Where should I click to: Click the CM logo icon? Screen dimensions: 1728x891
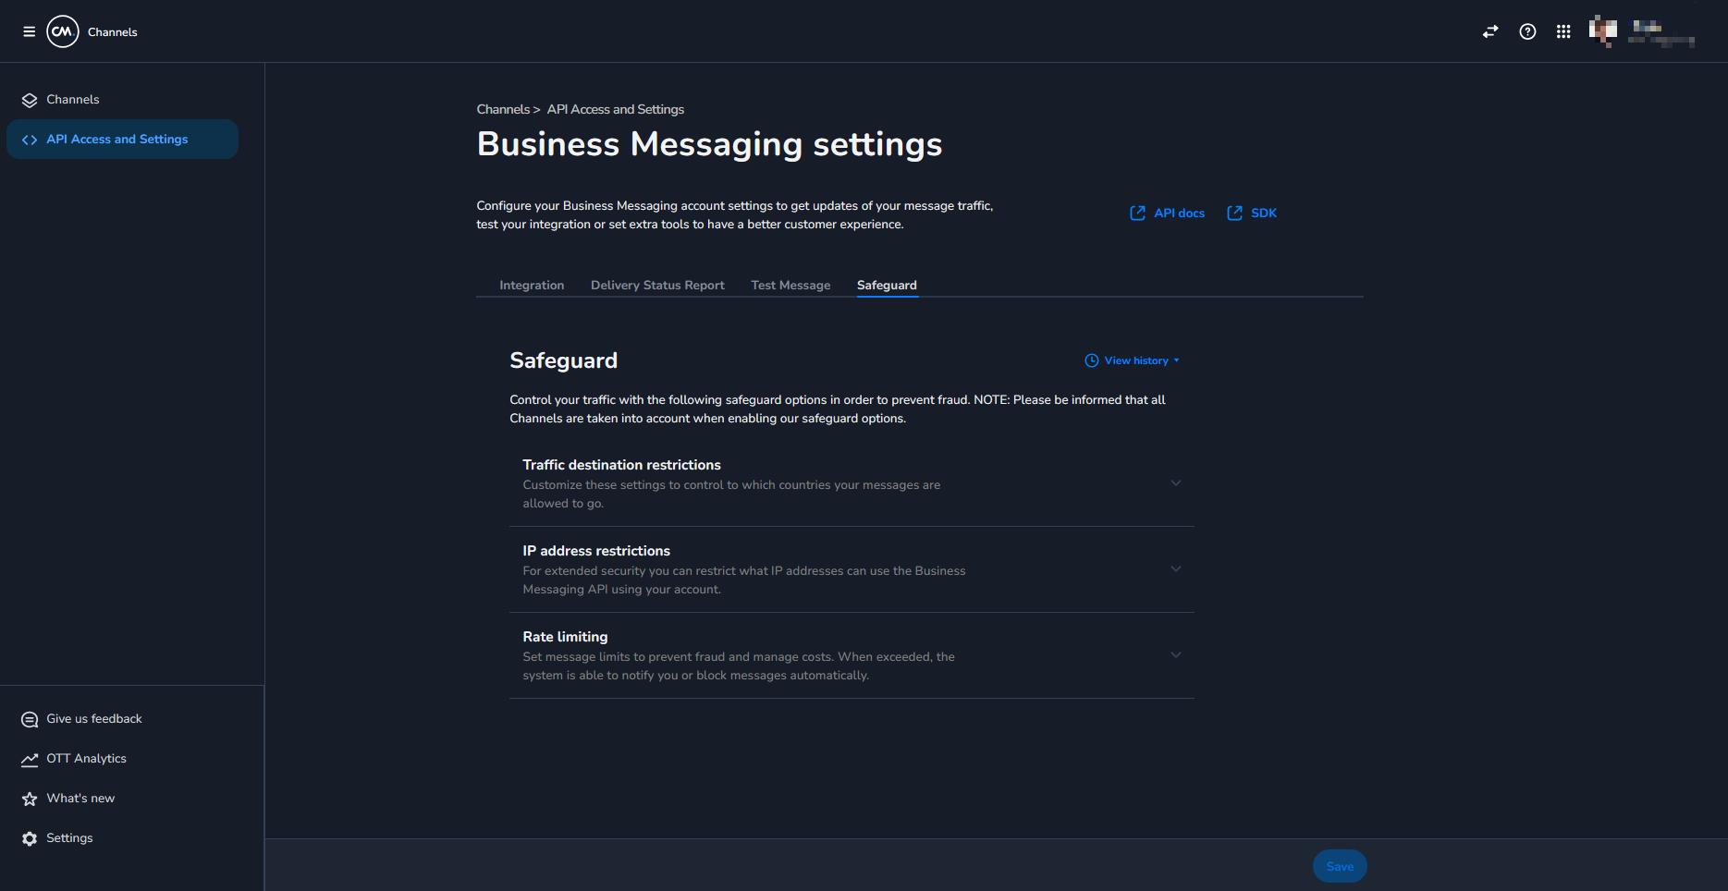pos(63,31)
